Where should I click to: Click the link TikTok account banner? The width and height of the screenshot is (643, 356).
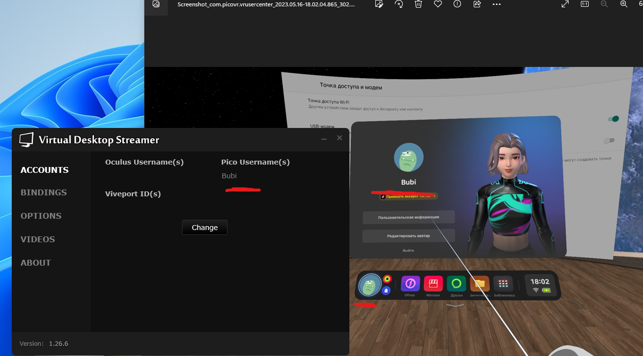409,196
